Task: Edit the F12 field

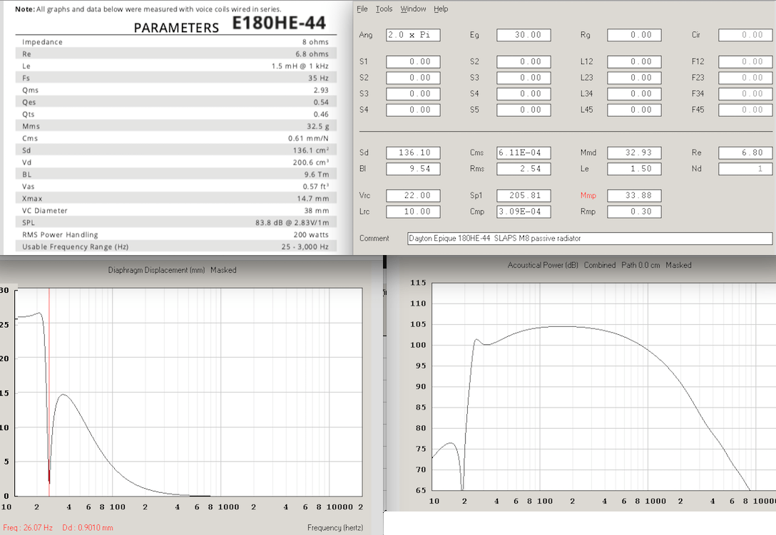Action: click(745, 62)
